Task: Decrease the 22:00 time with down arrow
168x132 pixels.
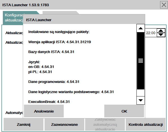Action: 161,35
